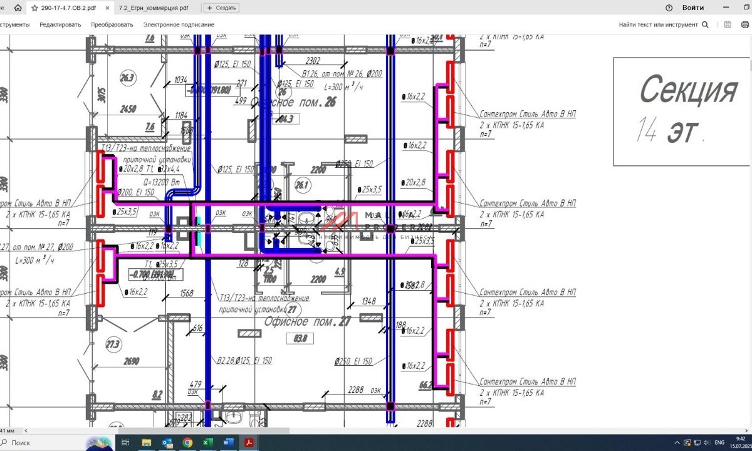Click the magnifying glass search icon
Viewport: 752px width, 451px height.
pos(706,24)
